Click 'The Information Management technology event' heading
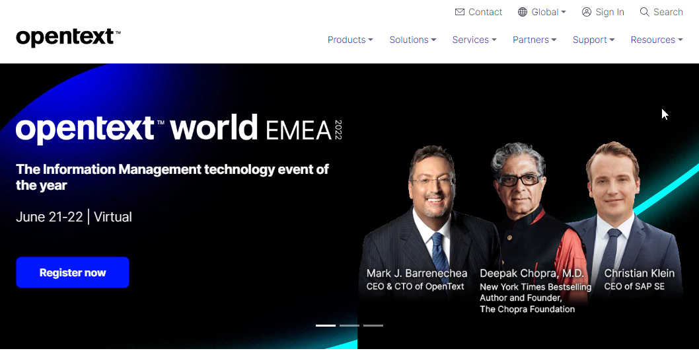Image resolution: width=699 pixels, height=359 pixels. (x=172, y=177)
